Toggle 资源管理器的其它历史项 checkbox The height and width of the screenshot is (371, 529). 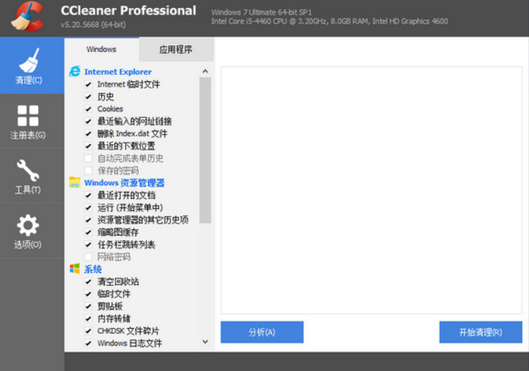click(x=89, y=220)
